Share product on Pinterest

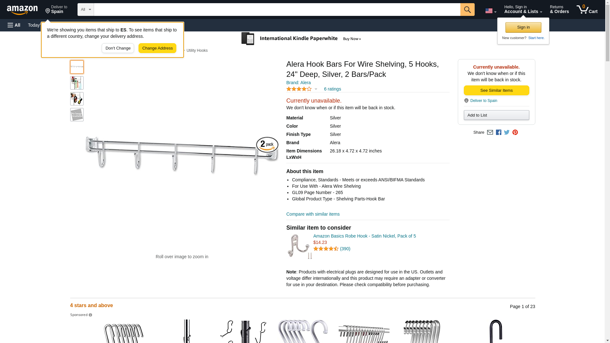tap(515, 132)
